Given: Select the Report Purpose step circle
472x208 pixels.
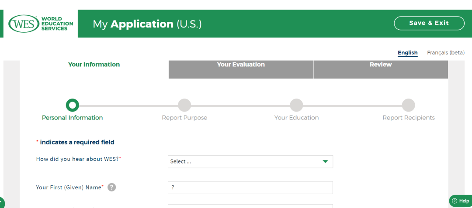Looking at the screenshot, I should [x=184, y=105].
